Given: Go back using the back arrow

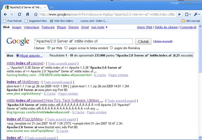Looking at the screenshot, I should click(x=5, y=14).
